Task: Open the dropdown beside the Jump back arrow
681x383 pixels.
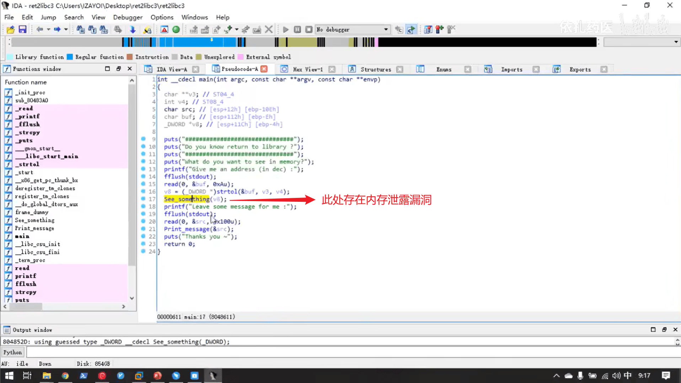Action: coord(48,29)
